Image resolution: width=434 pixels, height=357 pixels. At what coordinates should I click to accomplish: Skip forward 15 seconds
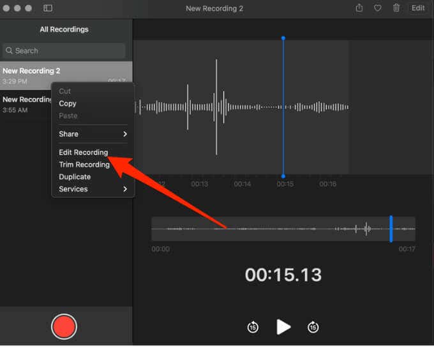313,328
